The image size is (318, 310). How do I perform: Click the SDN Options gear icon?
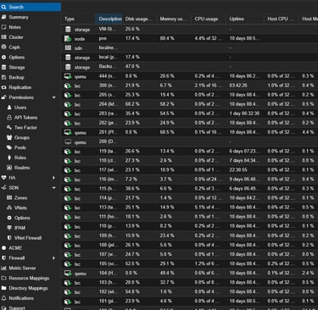[x=9, y=218]
